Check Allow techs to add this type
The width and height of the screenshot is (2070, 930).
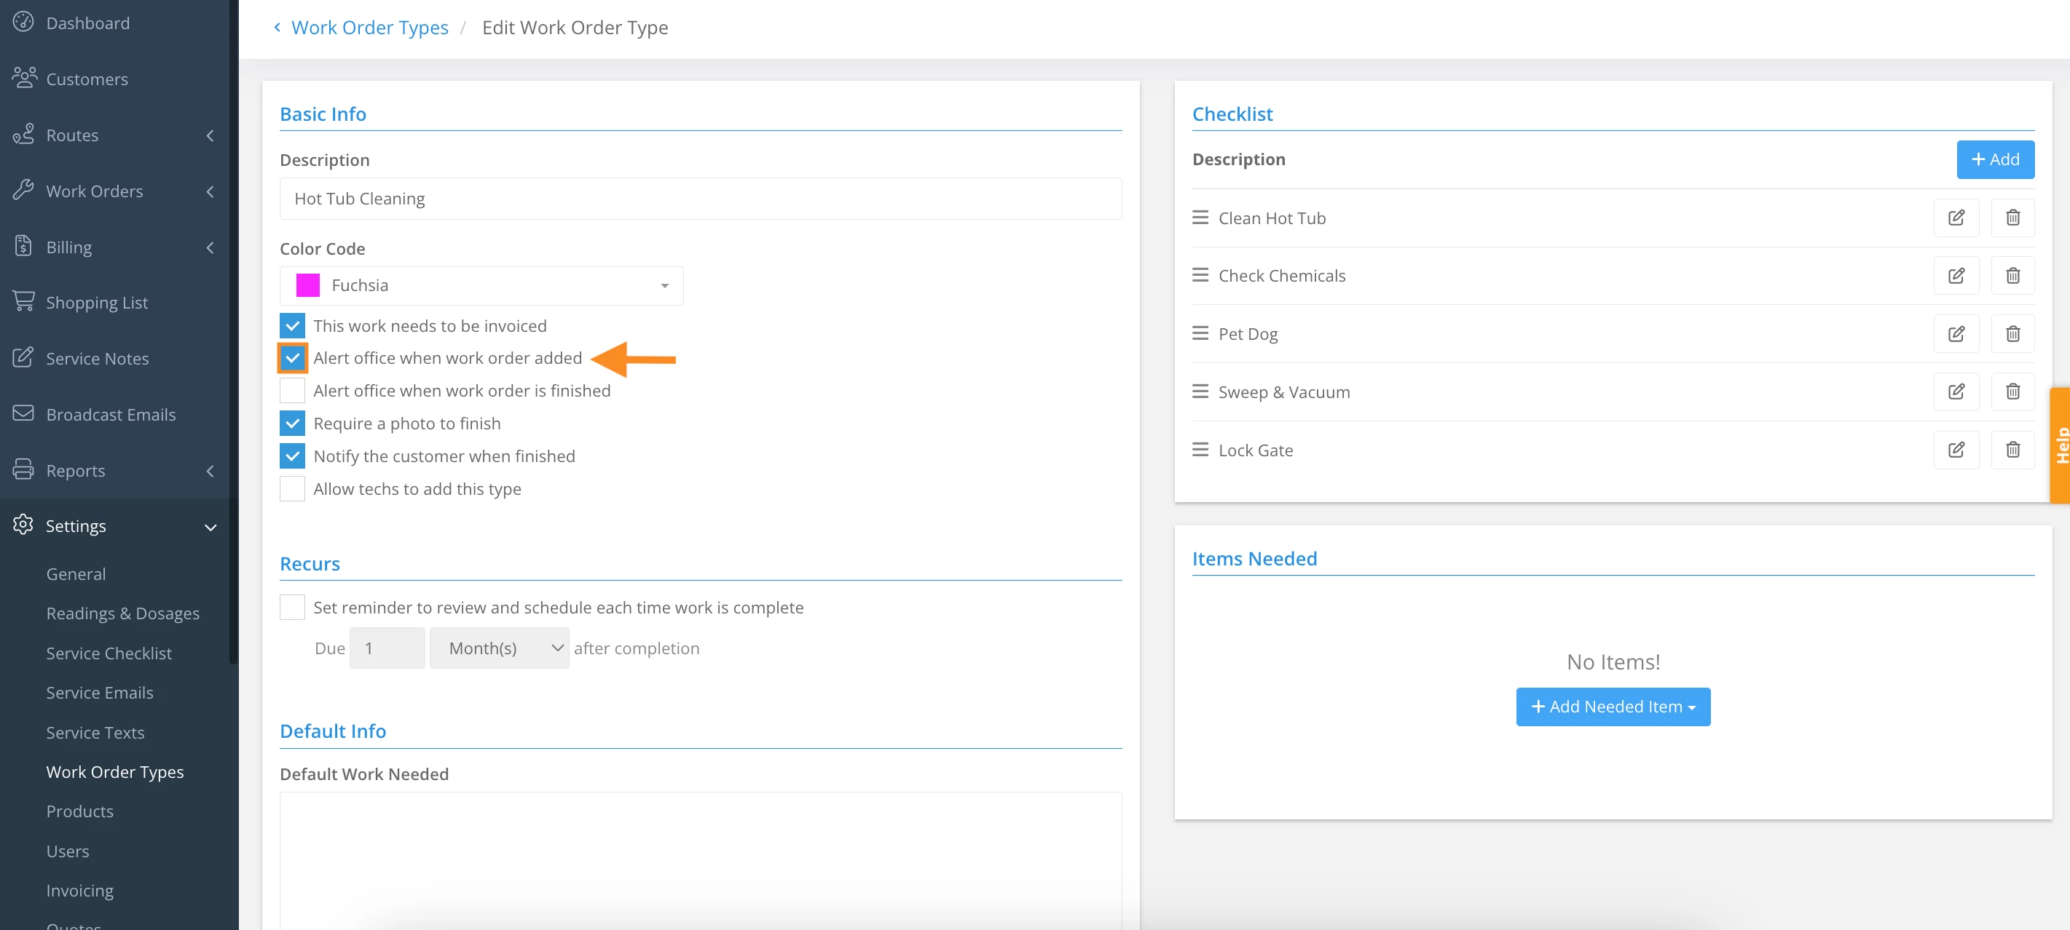pos(293,488)
